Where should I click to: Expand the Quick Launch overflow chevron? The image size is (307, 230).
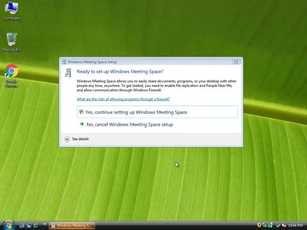coord(45,224)
